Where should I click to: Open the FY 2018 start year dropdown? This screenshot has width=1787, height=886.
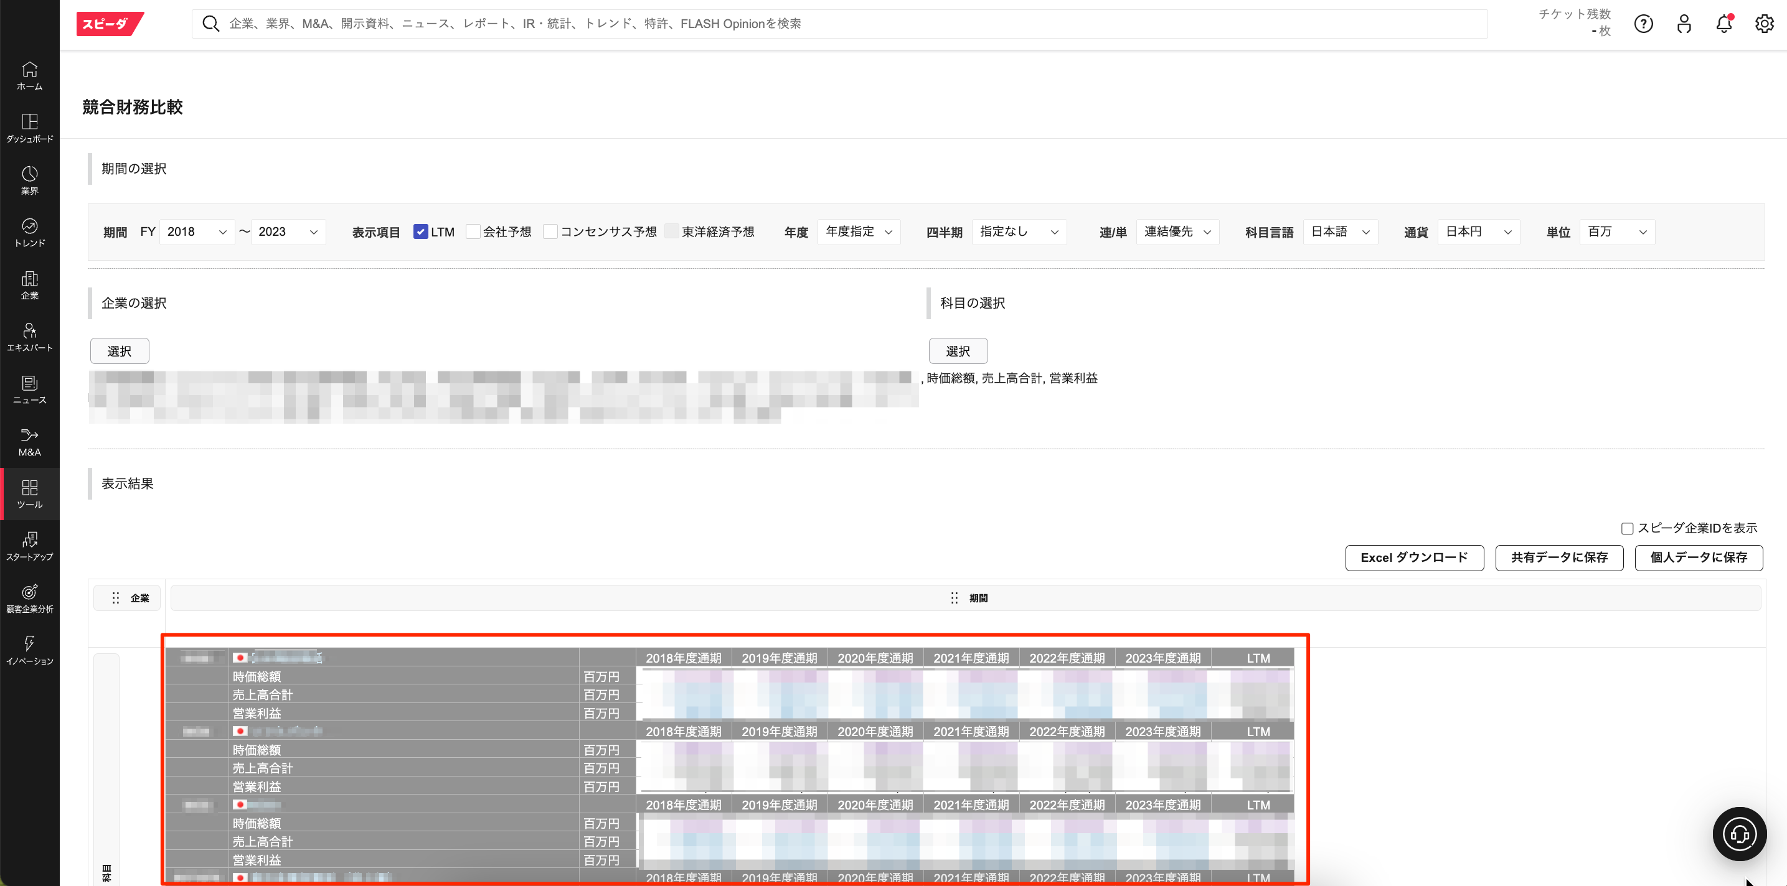click(197, 231)
